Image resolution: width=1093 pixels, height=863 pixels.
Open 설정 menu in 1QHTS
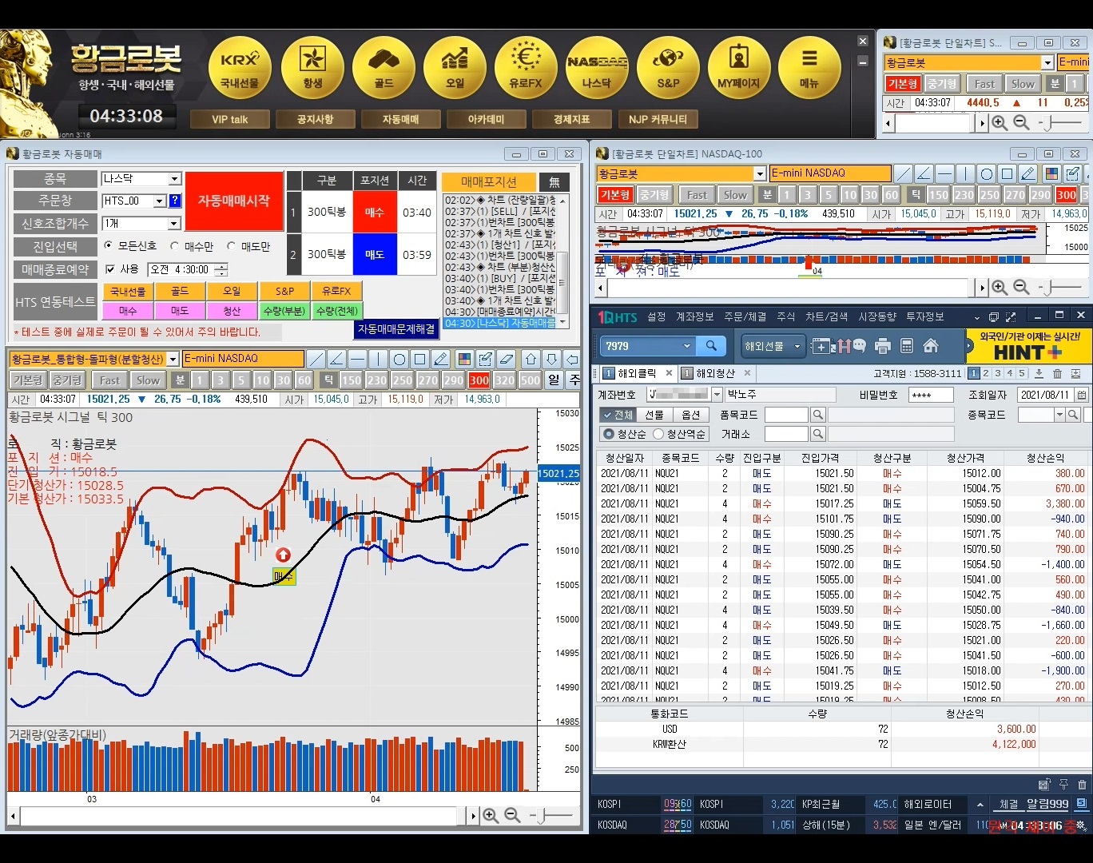[x=656, y=317]
